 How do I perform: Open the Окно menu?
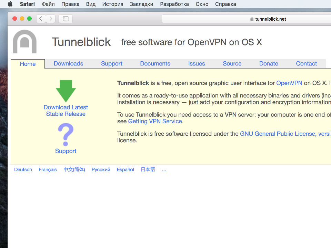202,4
